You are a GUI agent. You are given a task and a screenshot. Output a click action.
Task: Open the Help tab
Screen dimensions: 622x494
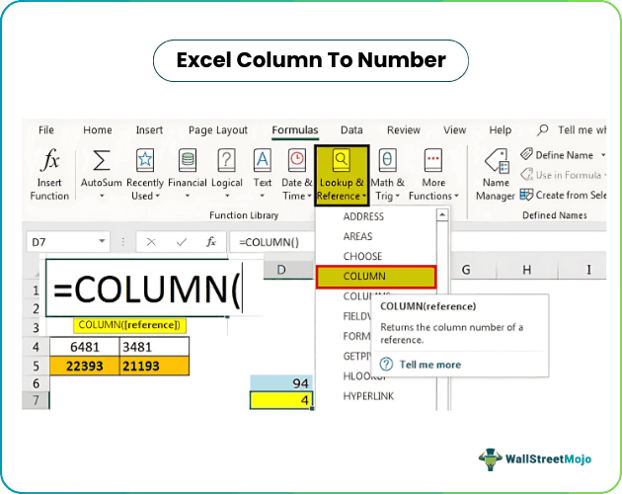(x=501, y=129)
